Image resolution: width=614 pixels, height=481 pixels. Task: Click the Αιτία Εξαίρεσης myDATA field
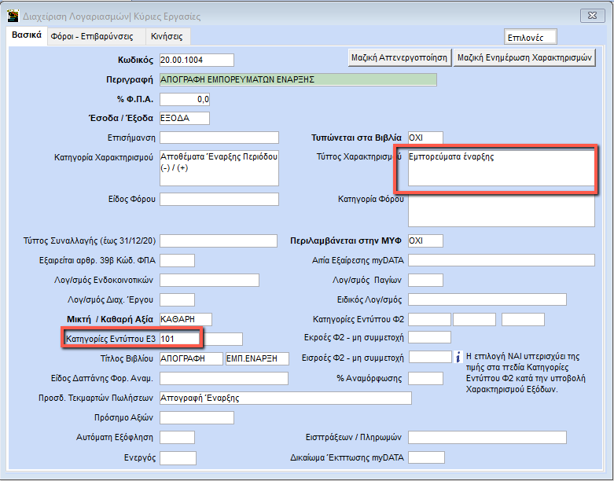coord(502,260)
